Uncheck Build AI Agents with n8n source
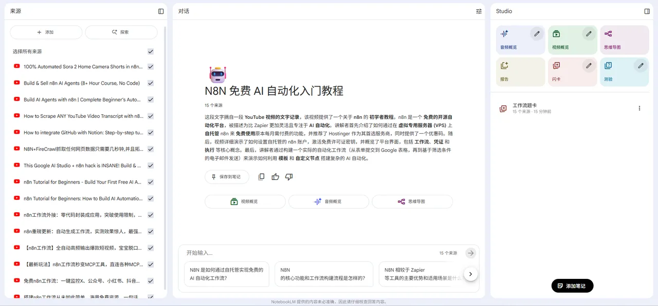The image size is (658, 306). [x=151, y=99]
